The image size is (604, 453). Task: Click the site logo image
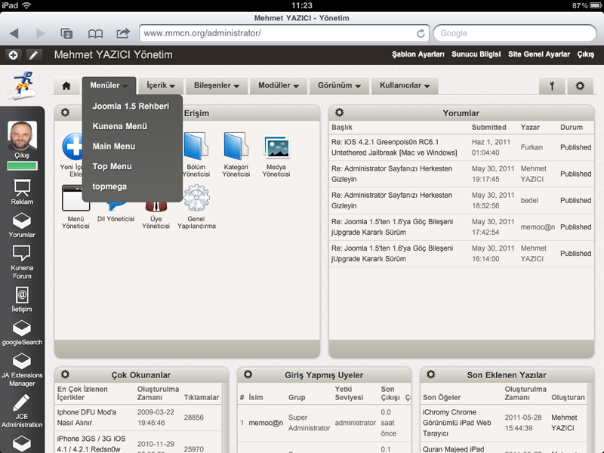(23, 85)
